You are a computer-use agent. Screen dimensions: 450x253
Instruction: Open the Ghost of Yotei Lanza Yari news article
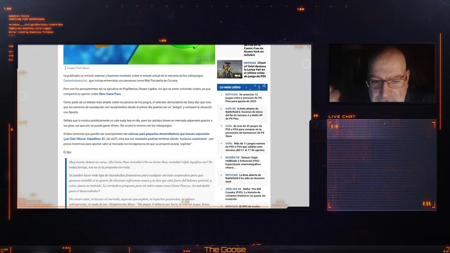click(255, 70)
